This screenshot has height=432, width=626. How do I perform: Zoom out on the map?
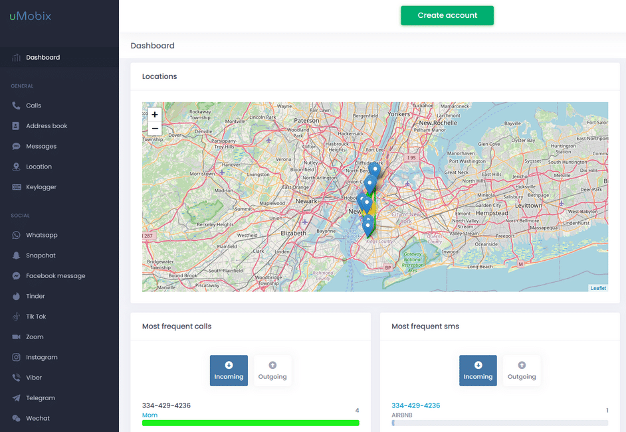coord(154,128)
